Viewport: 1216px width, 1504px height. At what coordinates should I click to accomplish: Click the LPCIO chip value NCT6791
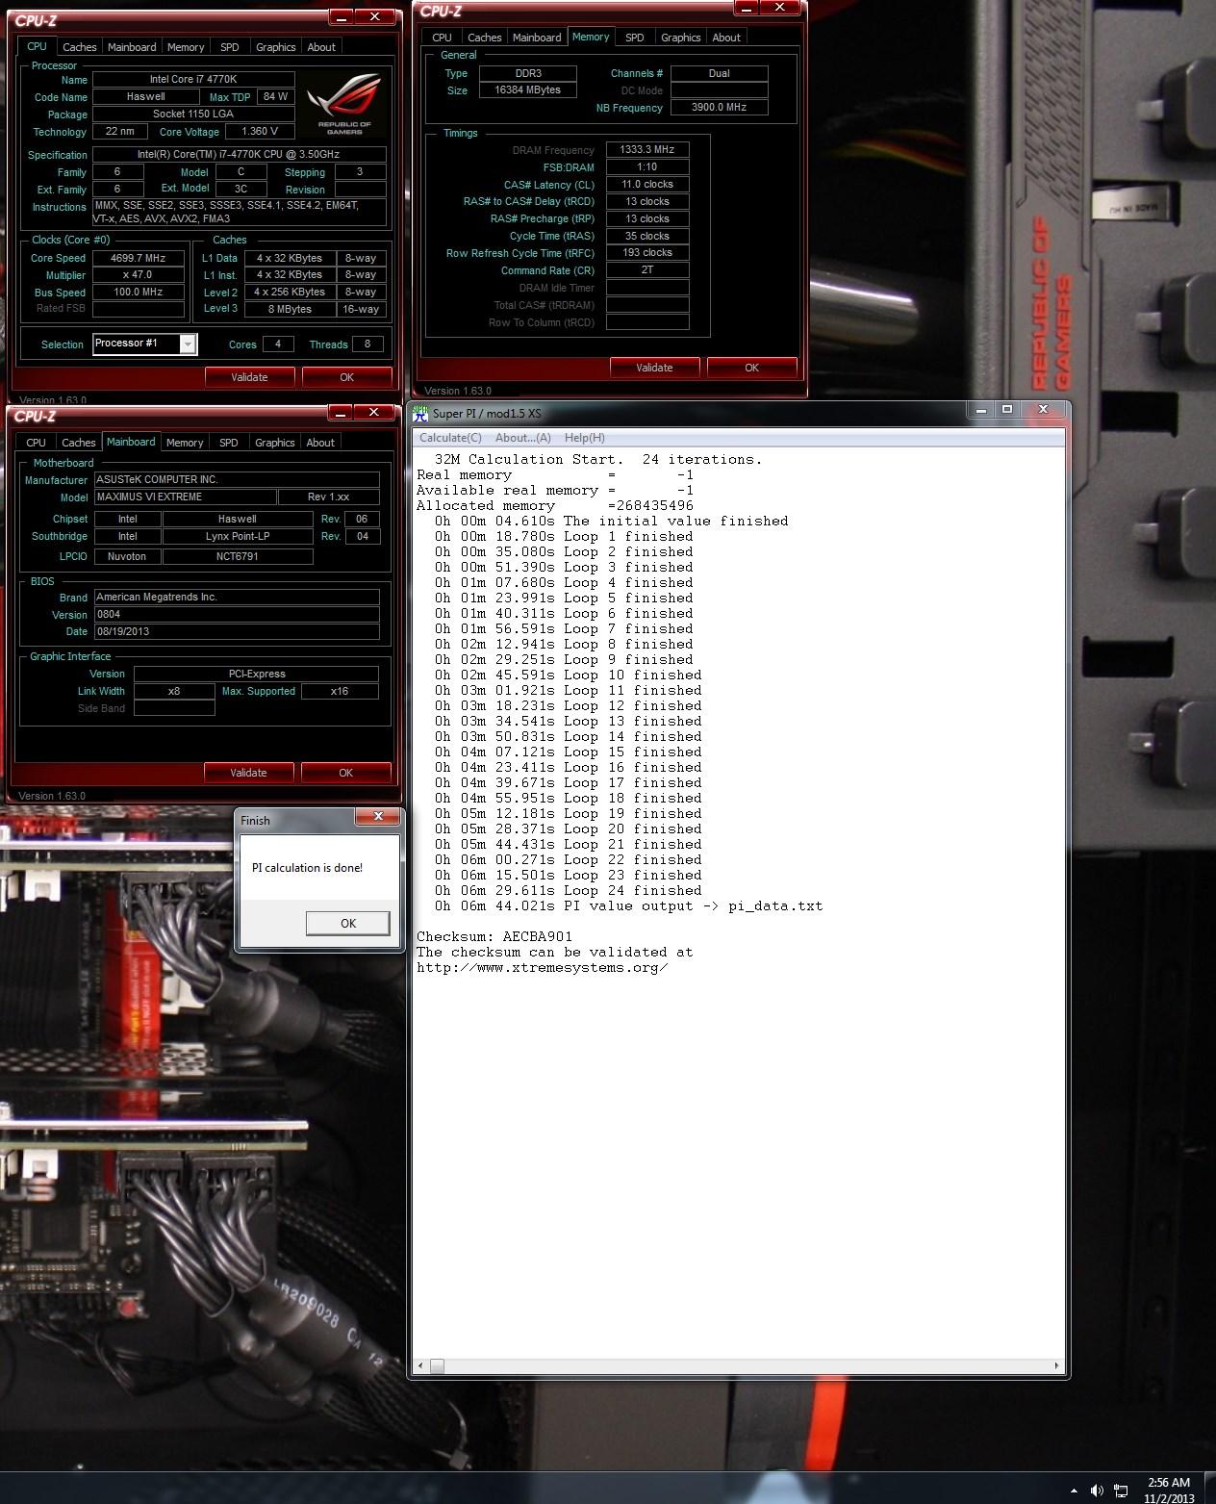[238, 556]
